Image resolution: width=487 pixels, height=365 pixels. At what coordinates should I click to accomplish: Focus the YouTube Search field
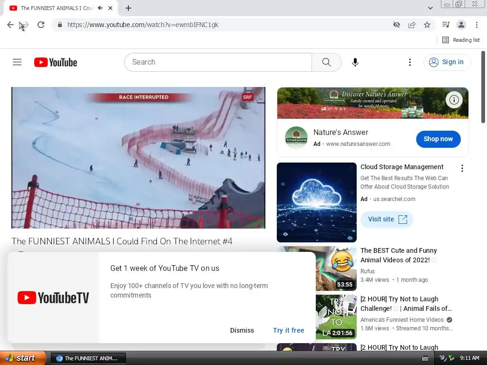218,62
